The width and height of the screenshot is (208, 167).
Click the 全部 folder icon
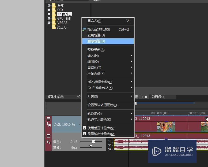pos(54,6)
